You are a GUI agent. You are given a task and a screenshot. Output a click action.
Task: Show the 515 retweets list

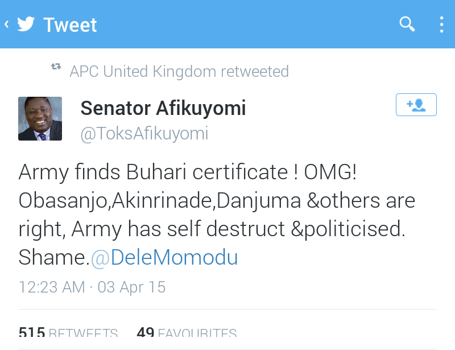click(x=68, y=332)
